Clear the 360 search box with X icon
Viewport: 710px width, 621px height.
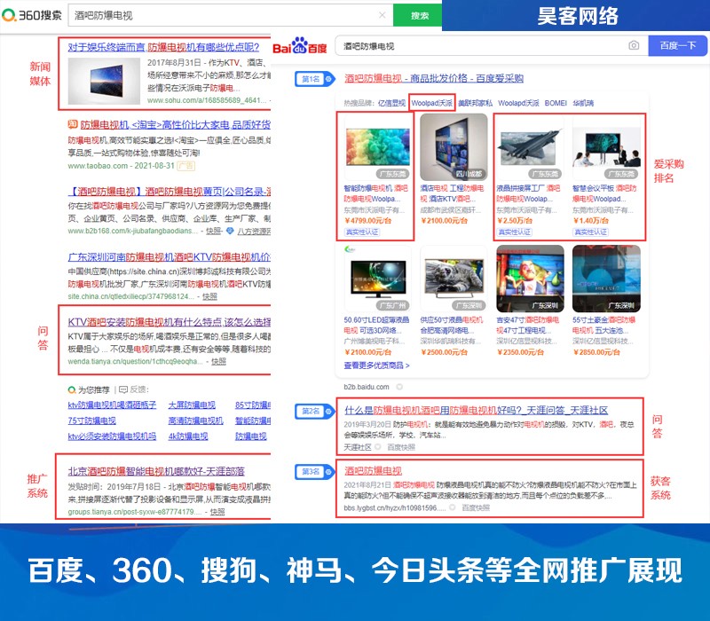tap(382, 15)
